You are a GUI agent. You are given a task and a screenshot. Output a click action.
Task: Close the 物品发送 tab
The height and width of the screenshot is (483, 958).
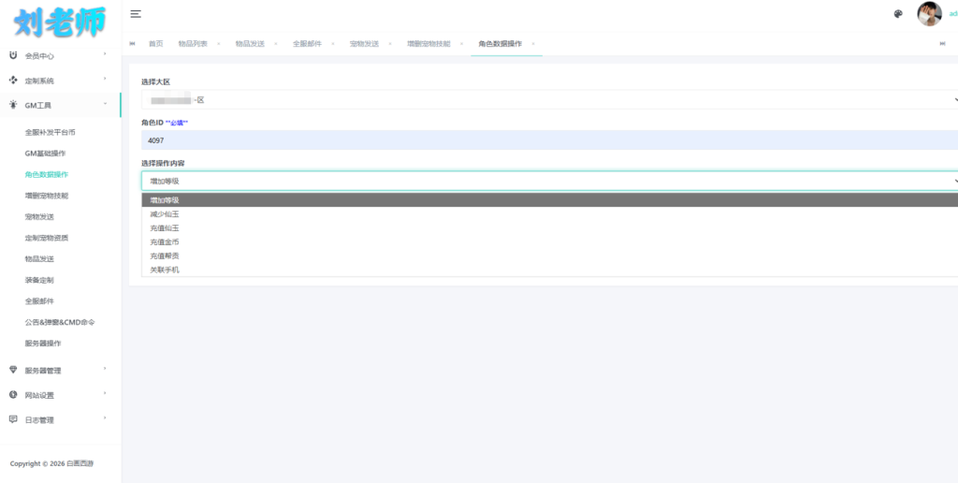tap(276, 44)
